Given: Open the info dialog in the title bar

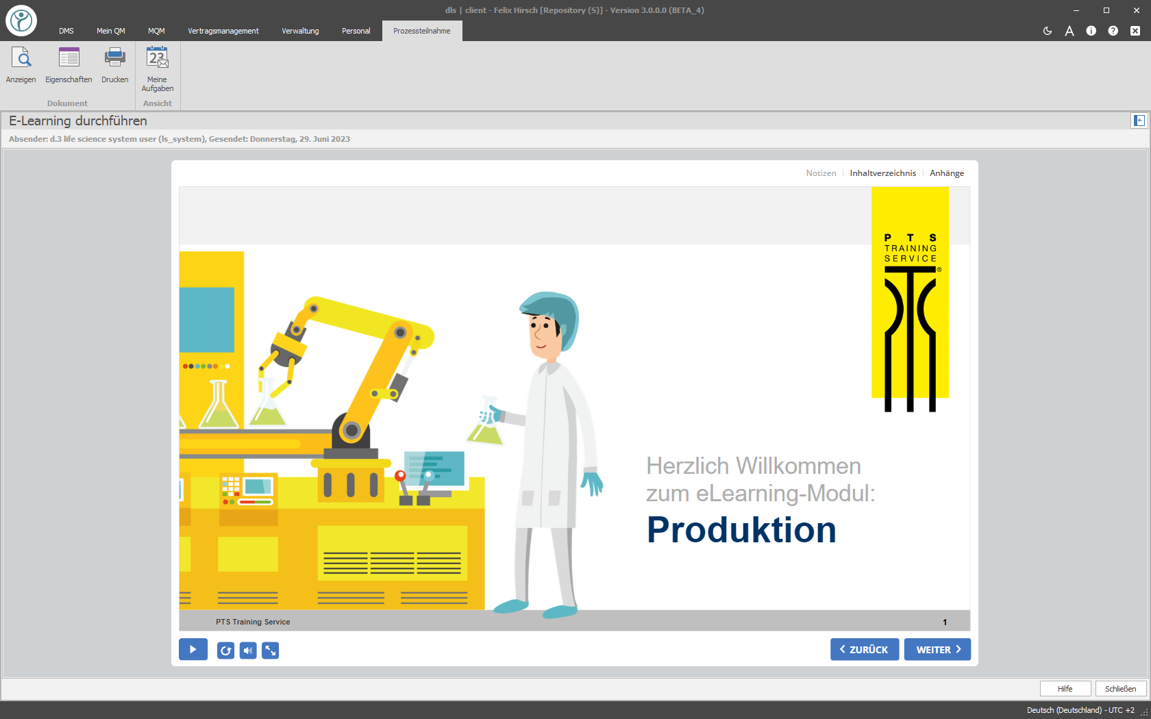Looking at the screenshot, I should [x=1091, y=31].
